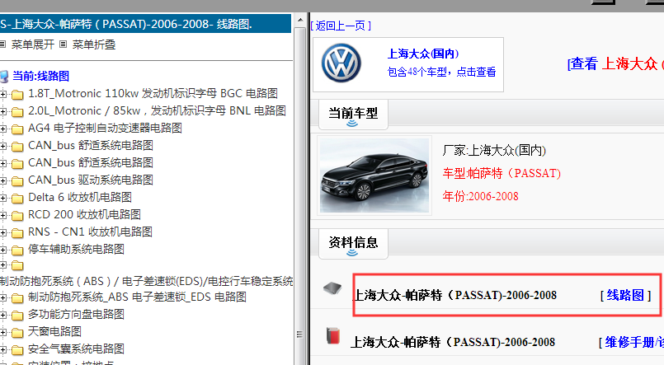
Task: Expand the AG4 电子控制自动变速器电路图 node
Action: click(x=3, y=129)
